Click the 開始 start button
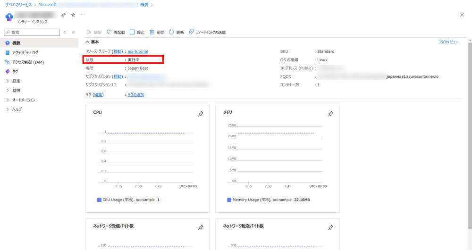 [94, 32]
